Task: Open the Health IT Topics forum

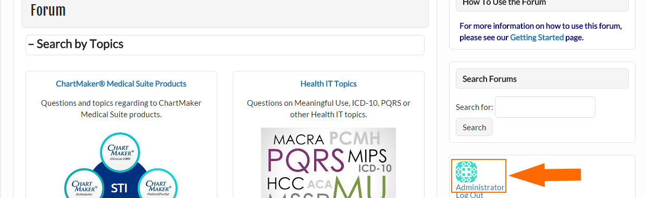Action: point(329,83)
